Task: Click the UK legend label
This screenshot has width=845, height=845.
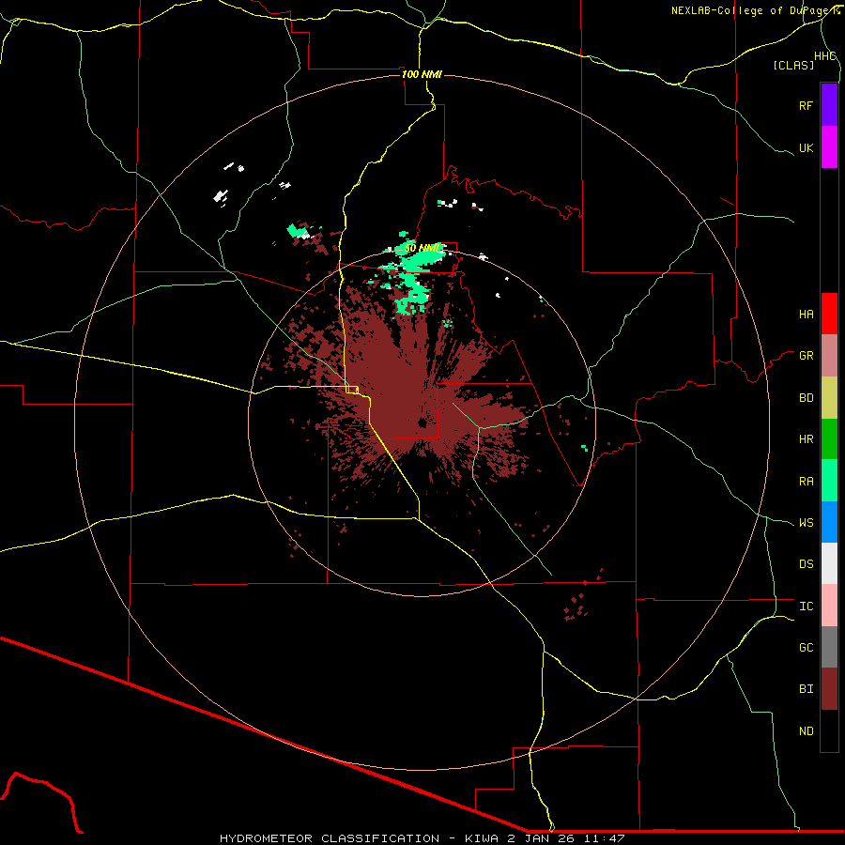Action: (x=806, y=147)
